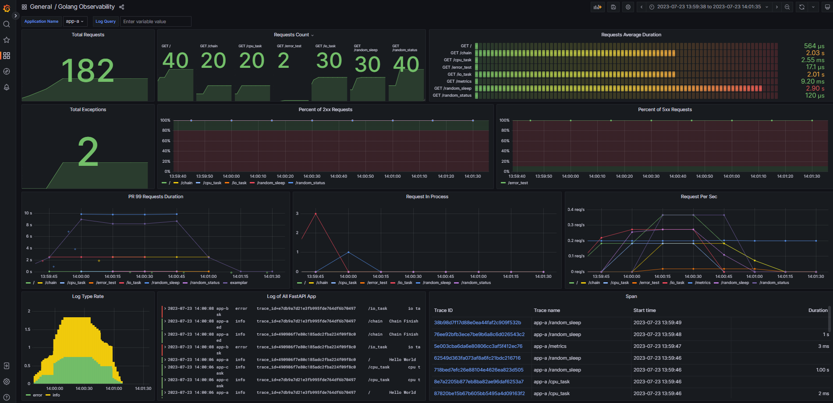Screen dimensions: 833x403
Task: Click yellow /chain color swatch in Percent of 2xx legend
Action: coord(176,183)
